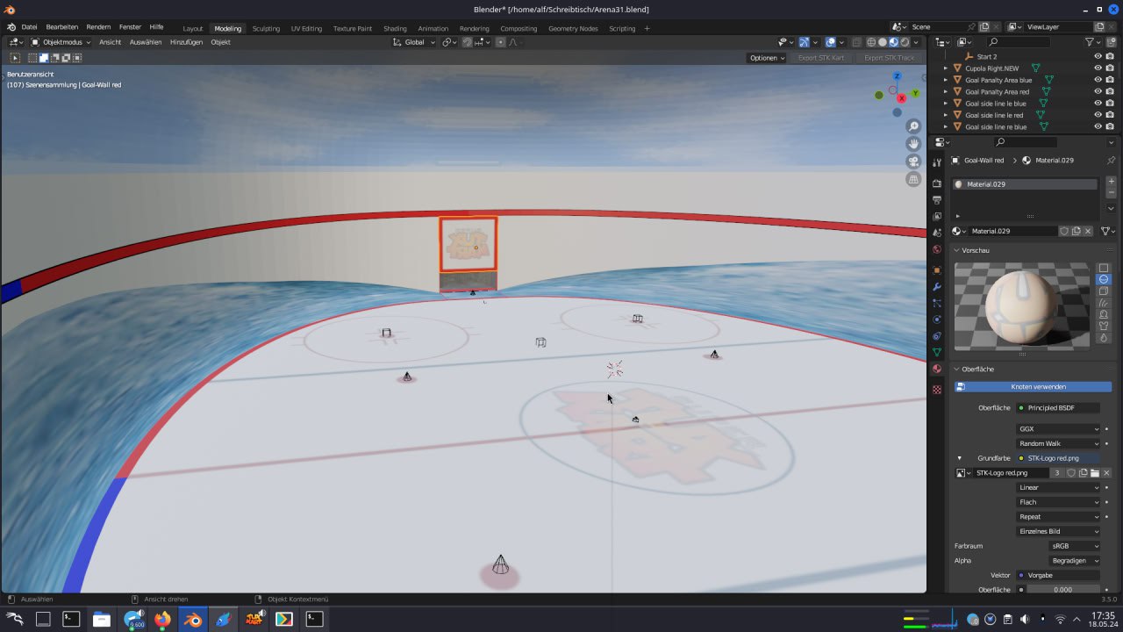Viewport: 1123px width, 632px height.
Task: Click the Knoten verwenden button
Action: [1038, 386]
